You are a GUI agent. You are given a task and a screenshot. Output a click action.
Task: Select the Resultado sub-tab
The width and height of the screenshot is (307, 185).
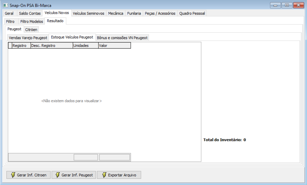(55, 21)
